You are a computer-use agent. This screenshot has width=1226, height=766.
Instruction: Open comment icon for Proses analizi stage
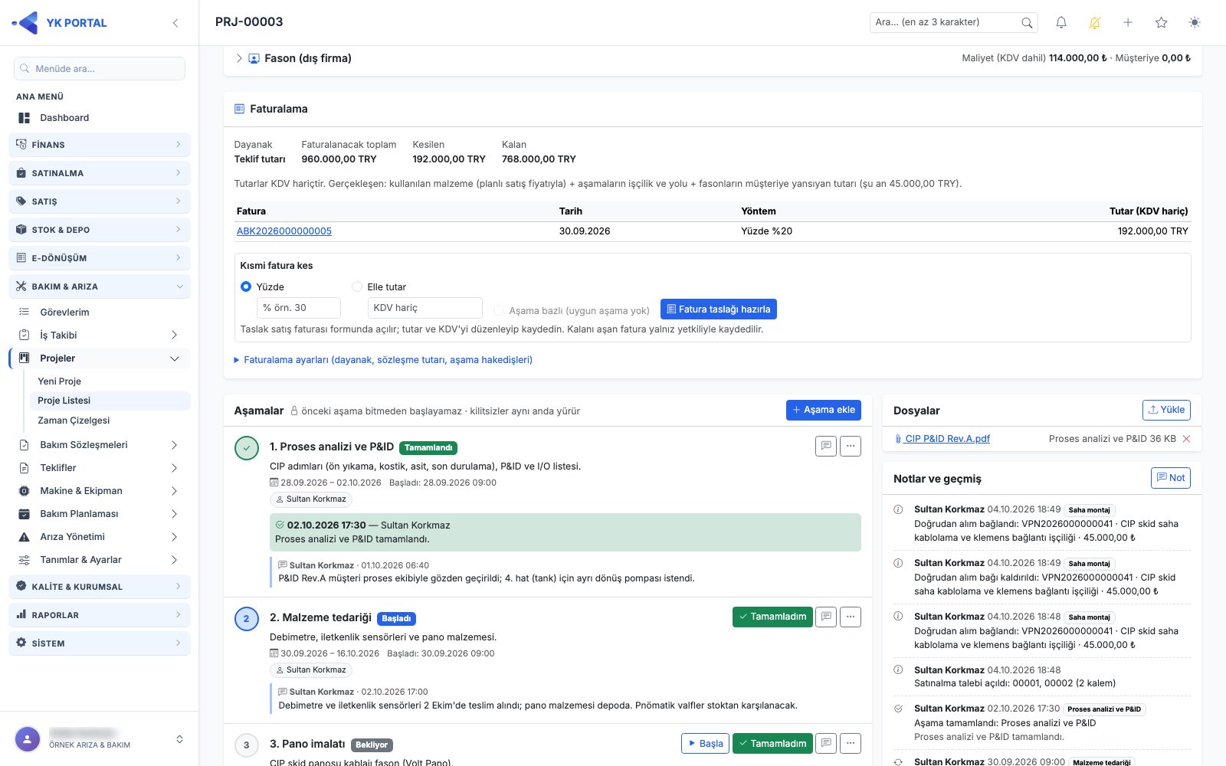[826, 446]
